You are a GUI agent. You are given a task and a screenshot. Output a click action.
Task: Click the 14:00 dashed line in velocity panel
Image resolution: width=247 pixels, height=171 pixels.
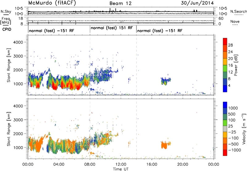(x=136, y=129)
